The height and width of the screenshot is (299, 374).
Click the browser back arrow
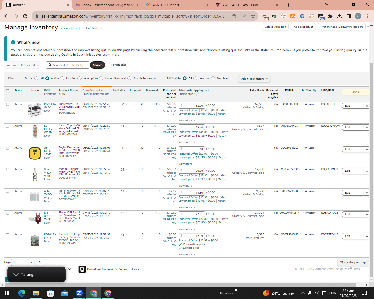pos(6,16)
